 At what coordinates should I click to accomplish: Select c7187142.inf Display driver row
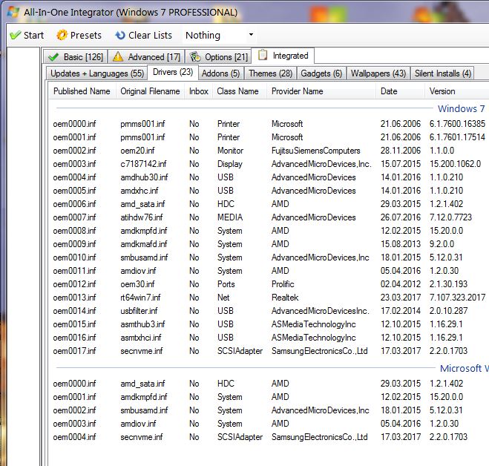pos(269,164)
